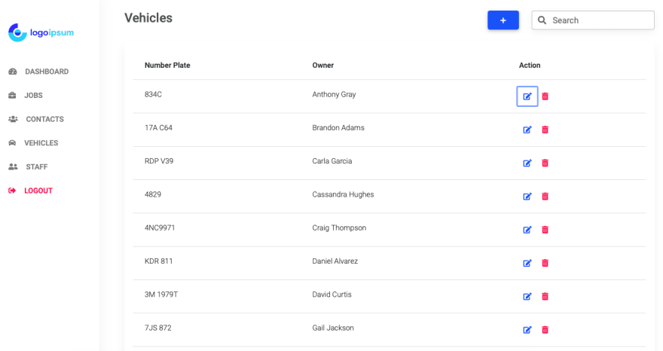Edit Brandon Adams' vehicle 17A C64
This screenshot has height=351, width=663.
tap(527, 130)
